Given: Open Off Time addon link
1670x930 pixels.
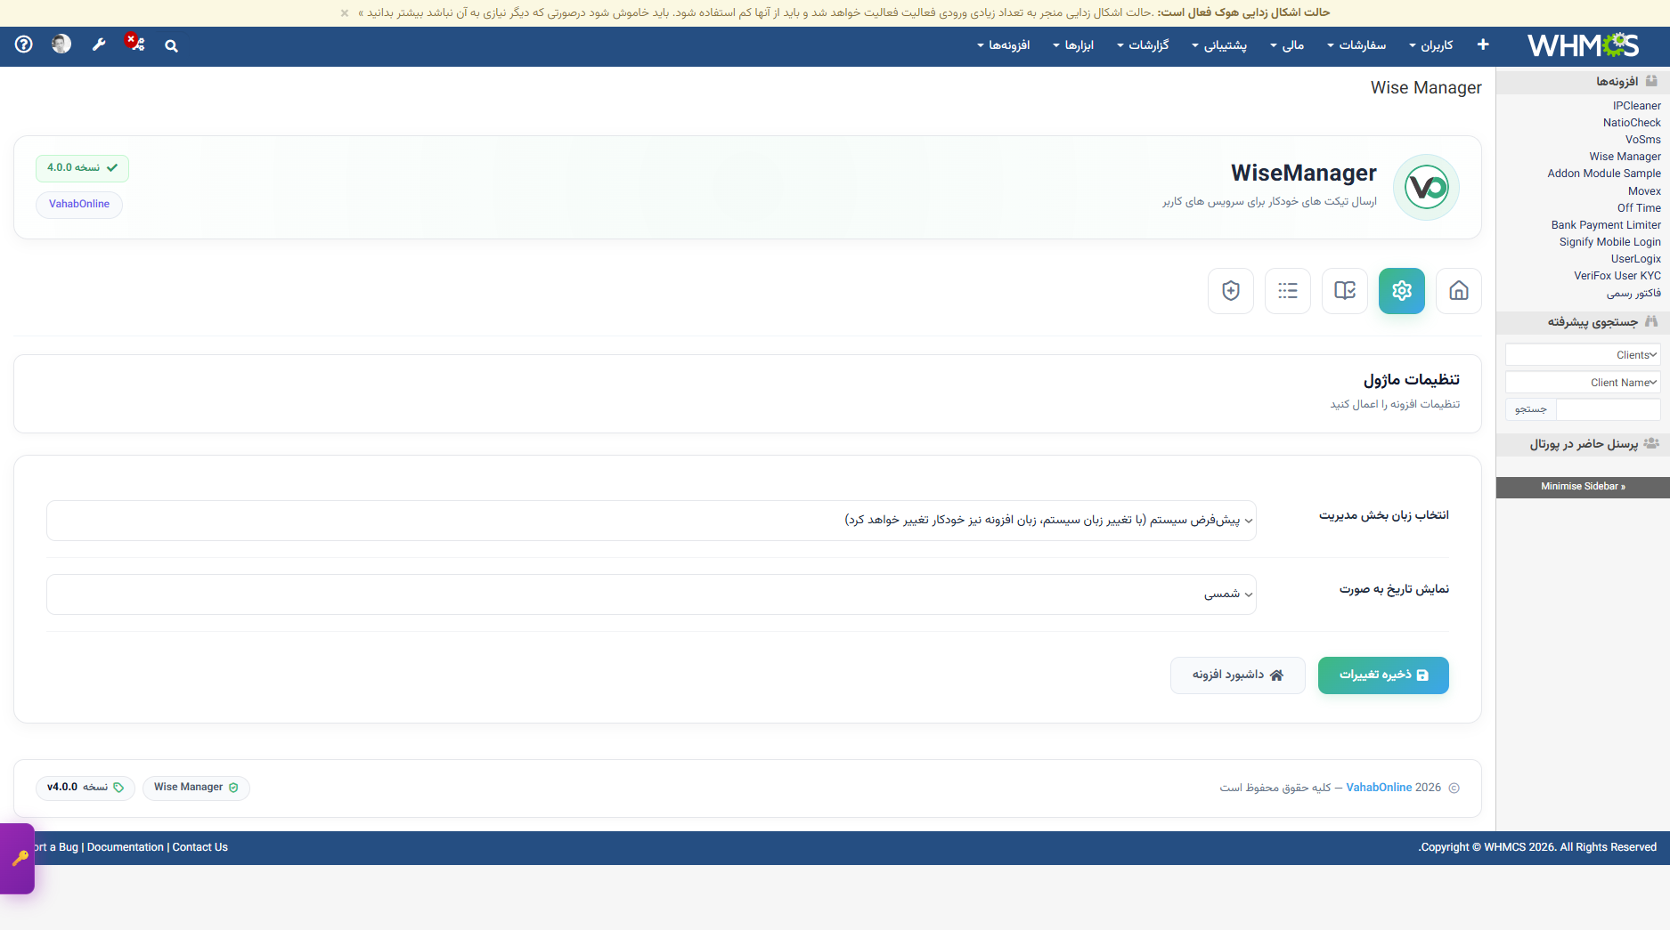Looking at the screenshot, I should coord(1639,208).
